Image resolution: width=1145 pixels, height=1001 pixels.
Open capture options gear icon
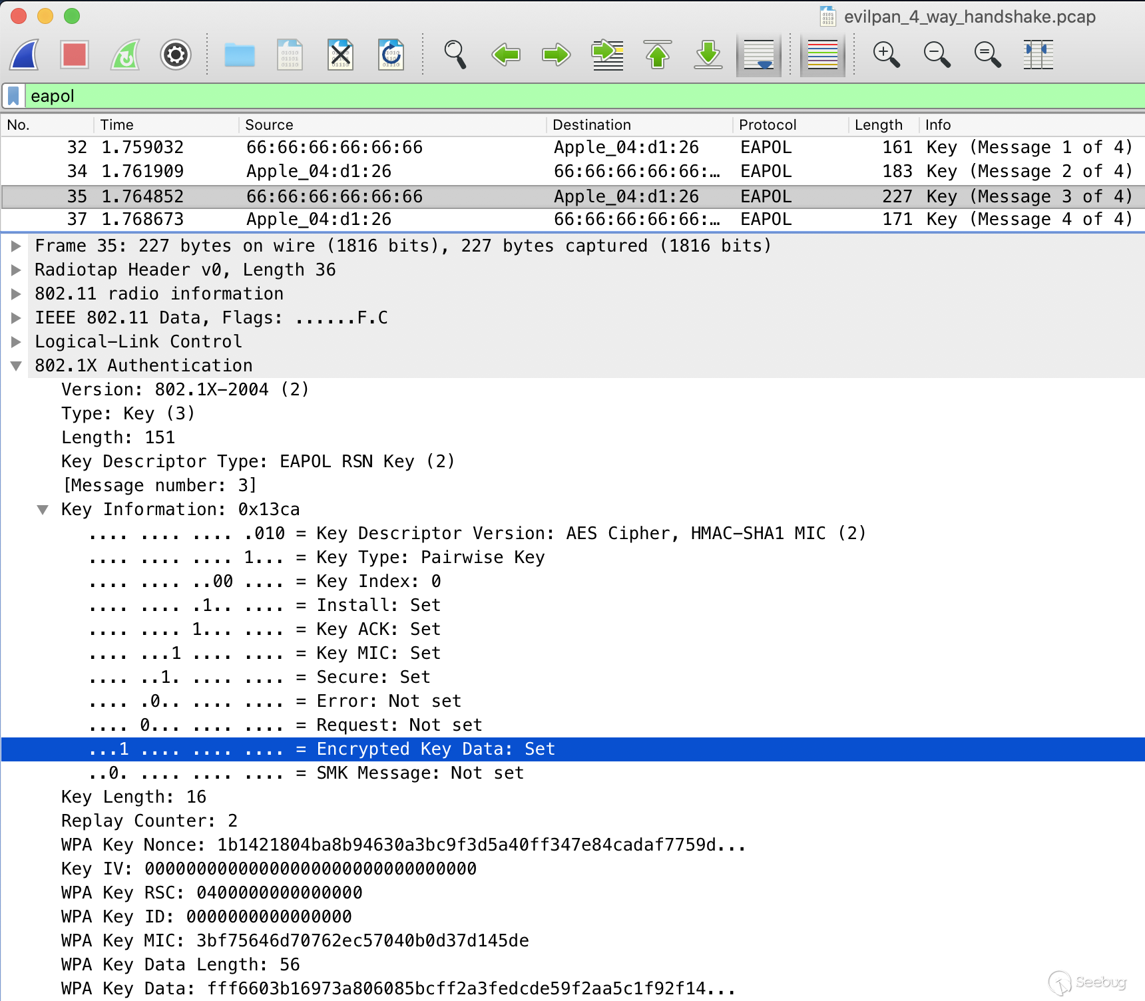coord(176,55)
